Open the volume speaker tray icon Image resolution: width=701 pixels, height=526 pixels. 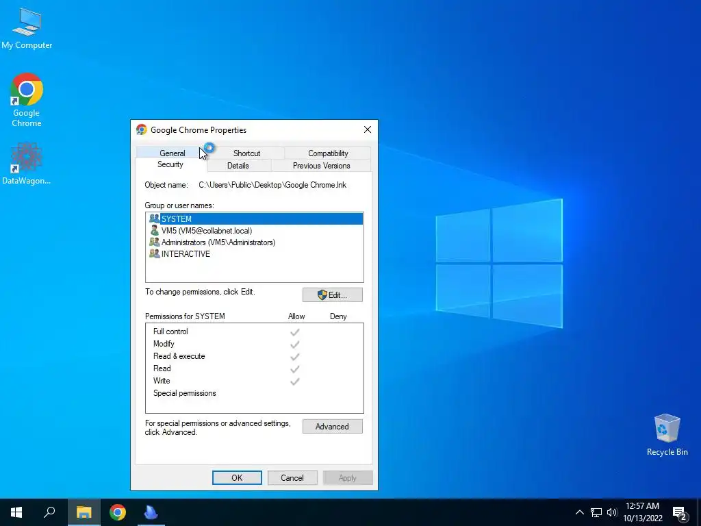click(x=612, y=512)
